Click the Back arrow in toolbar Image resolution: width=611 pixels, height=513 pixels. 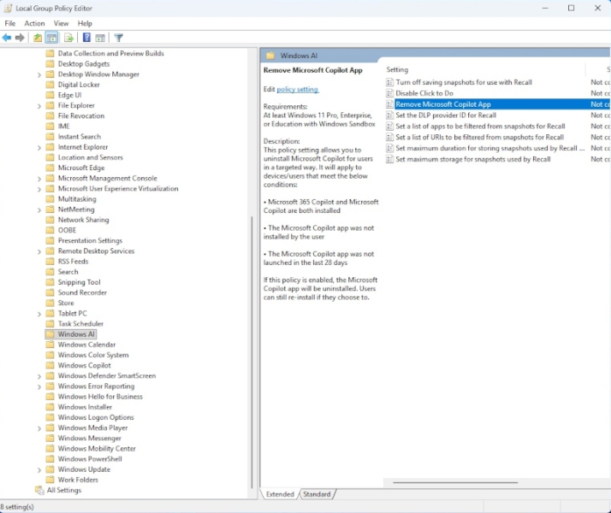pyautogui.click(x=7, y=38)
